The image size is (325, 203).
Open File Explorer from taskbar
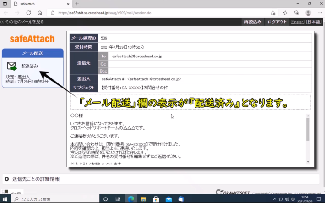(143, 199)
